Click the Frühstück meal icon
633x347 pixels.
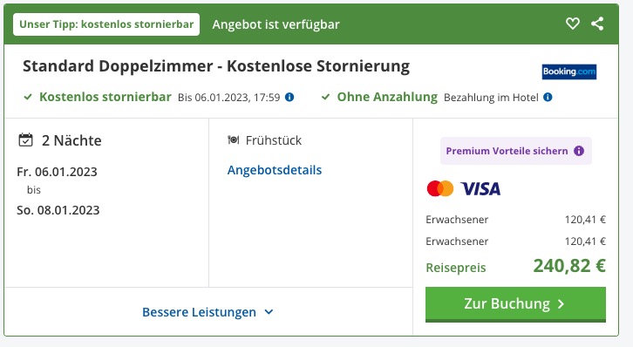click(234, 140)
